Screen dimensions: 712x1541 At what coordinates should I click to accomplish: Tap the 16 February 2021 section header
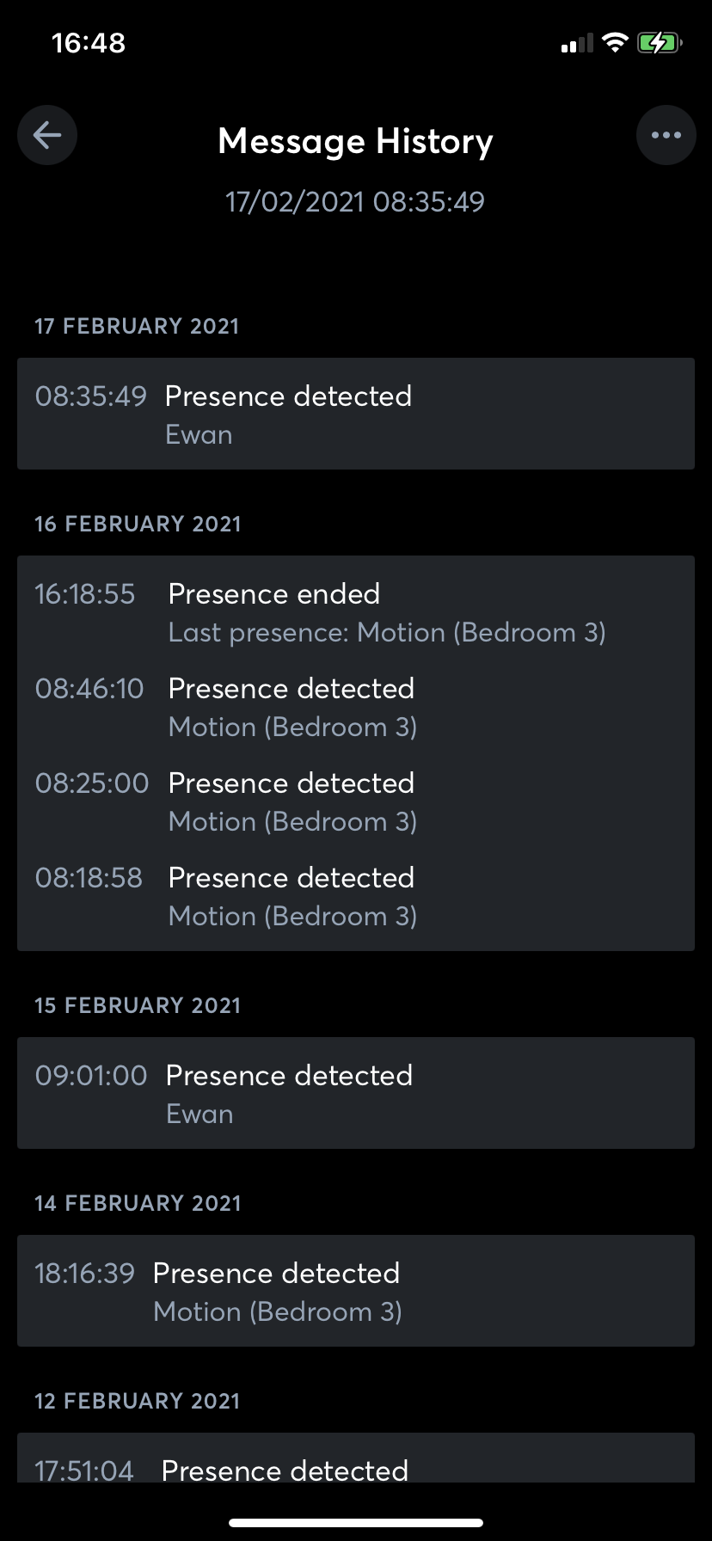point(138,524)
